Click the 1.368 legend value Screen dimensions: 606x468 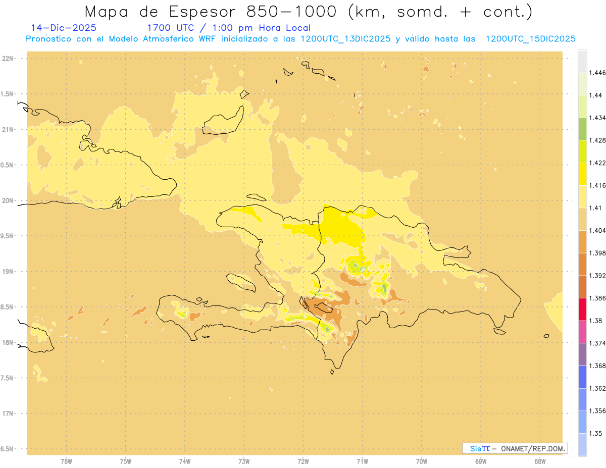(x=597, y=366)
